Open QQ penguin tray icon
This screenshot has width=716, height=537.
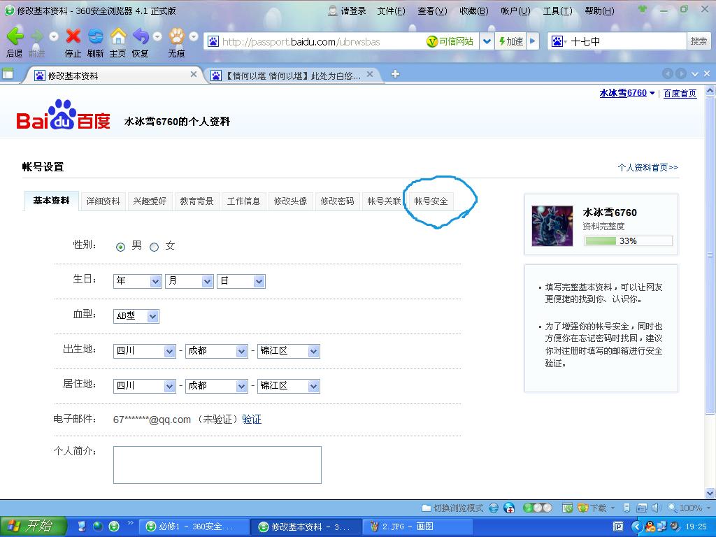pos(650,527)
